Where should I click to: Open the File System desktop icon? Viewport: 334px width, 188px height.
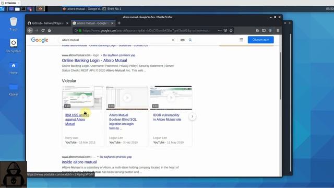(14, 45)
